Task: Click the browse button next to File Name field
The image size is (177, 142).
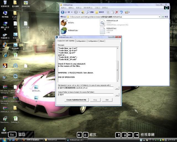Action: (117, 88)
